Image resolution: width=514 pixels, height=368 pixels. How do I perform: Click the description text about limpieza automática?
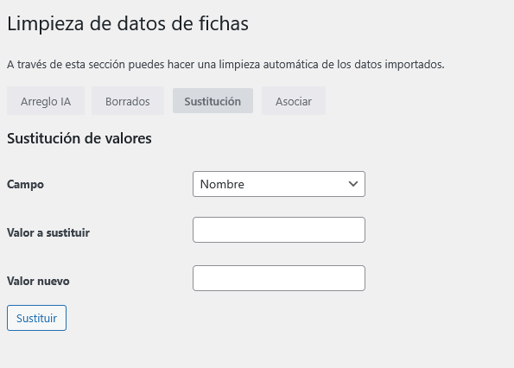[225, 64]
